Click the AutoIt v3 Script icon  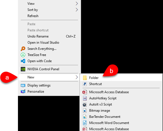85,104
